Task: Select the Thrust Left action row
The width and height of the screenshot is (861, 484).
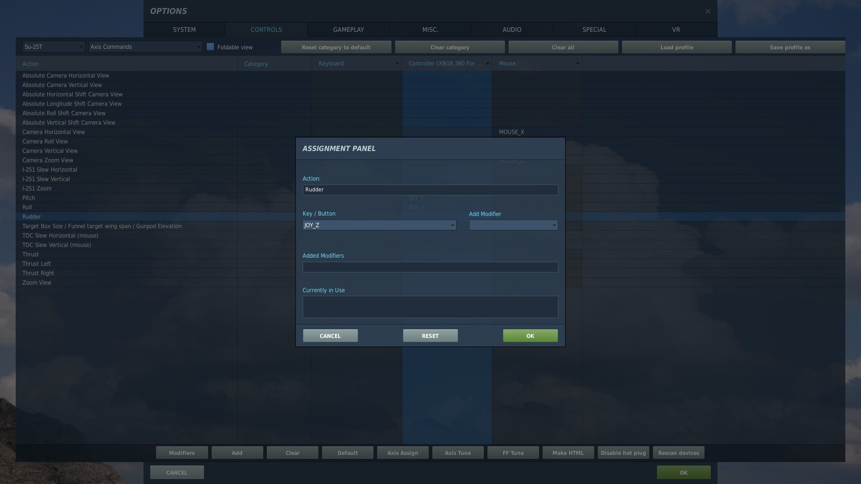Action: click(37, 264)
